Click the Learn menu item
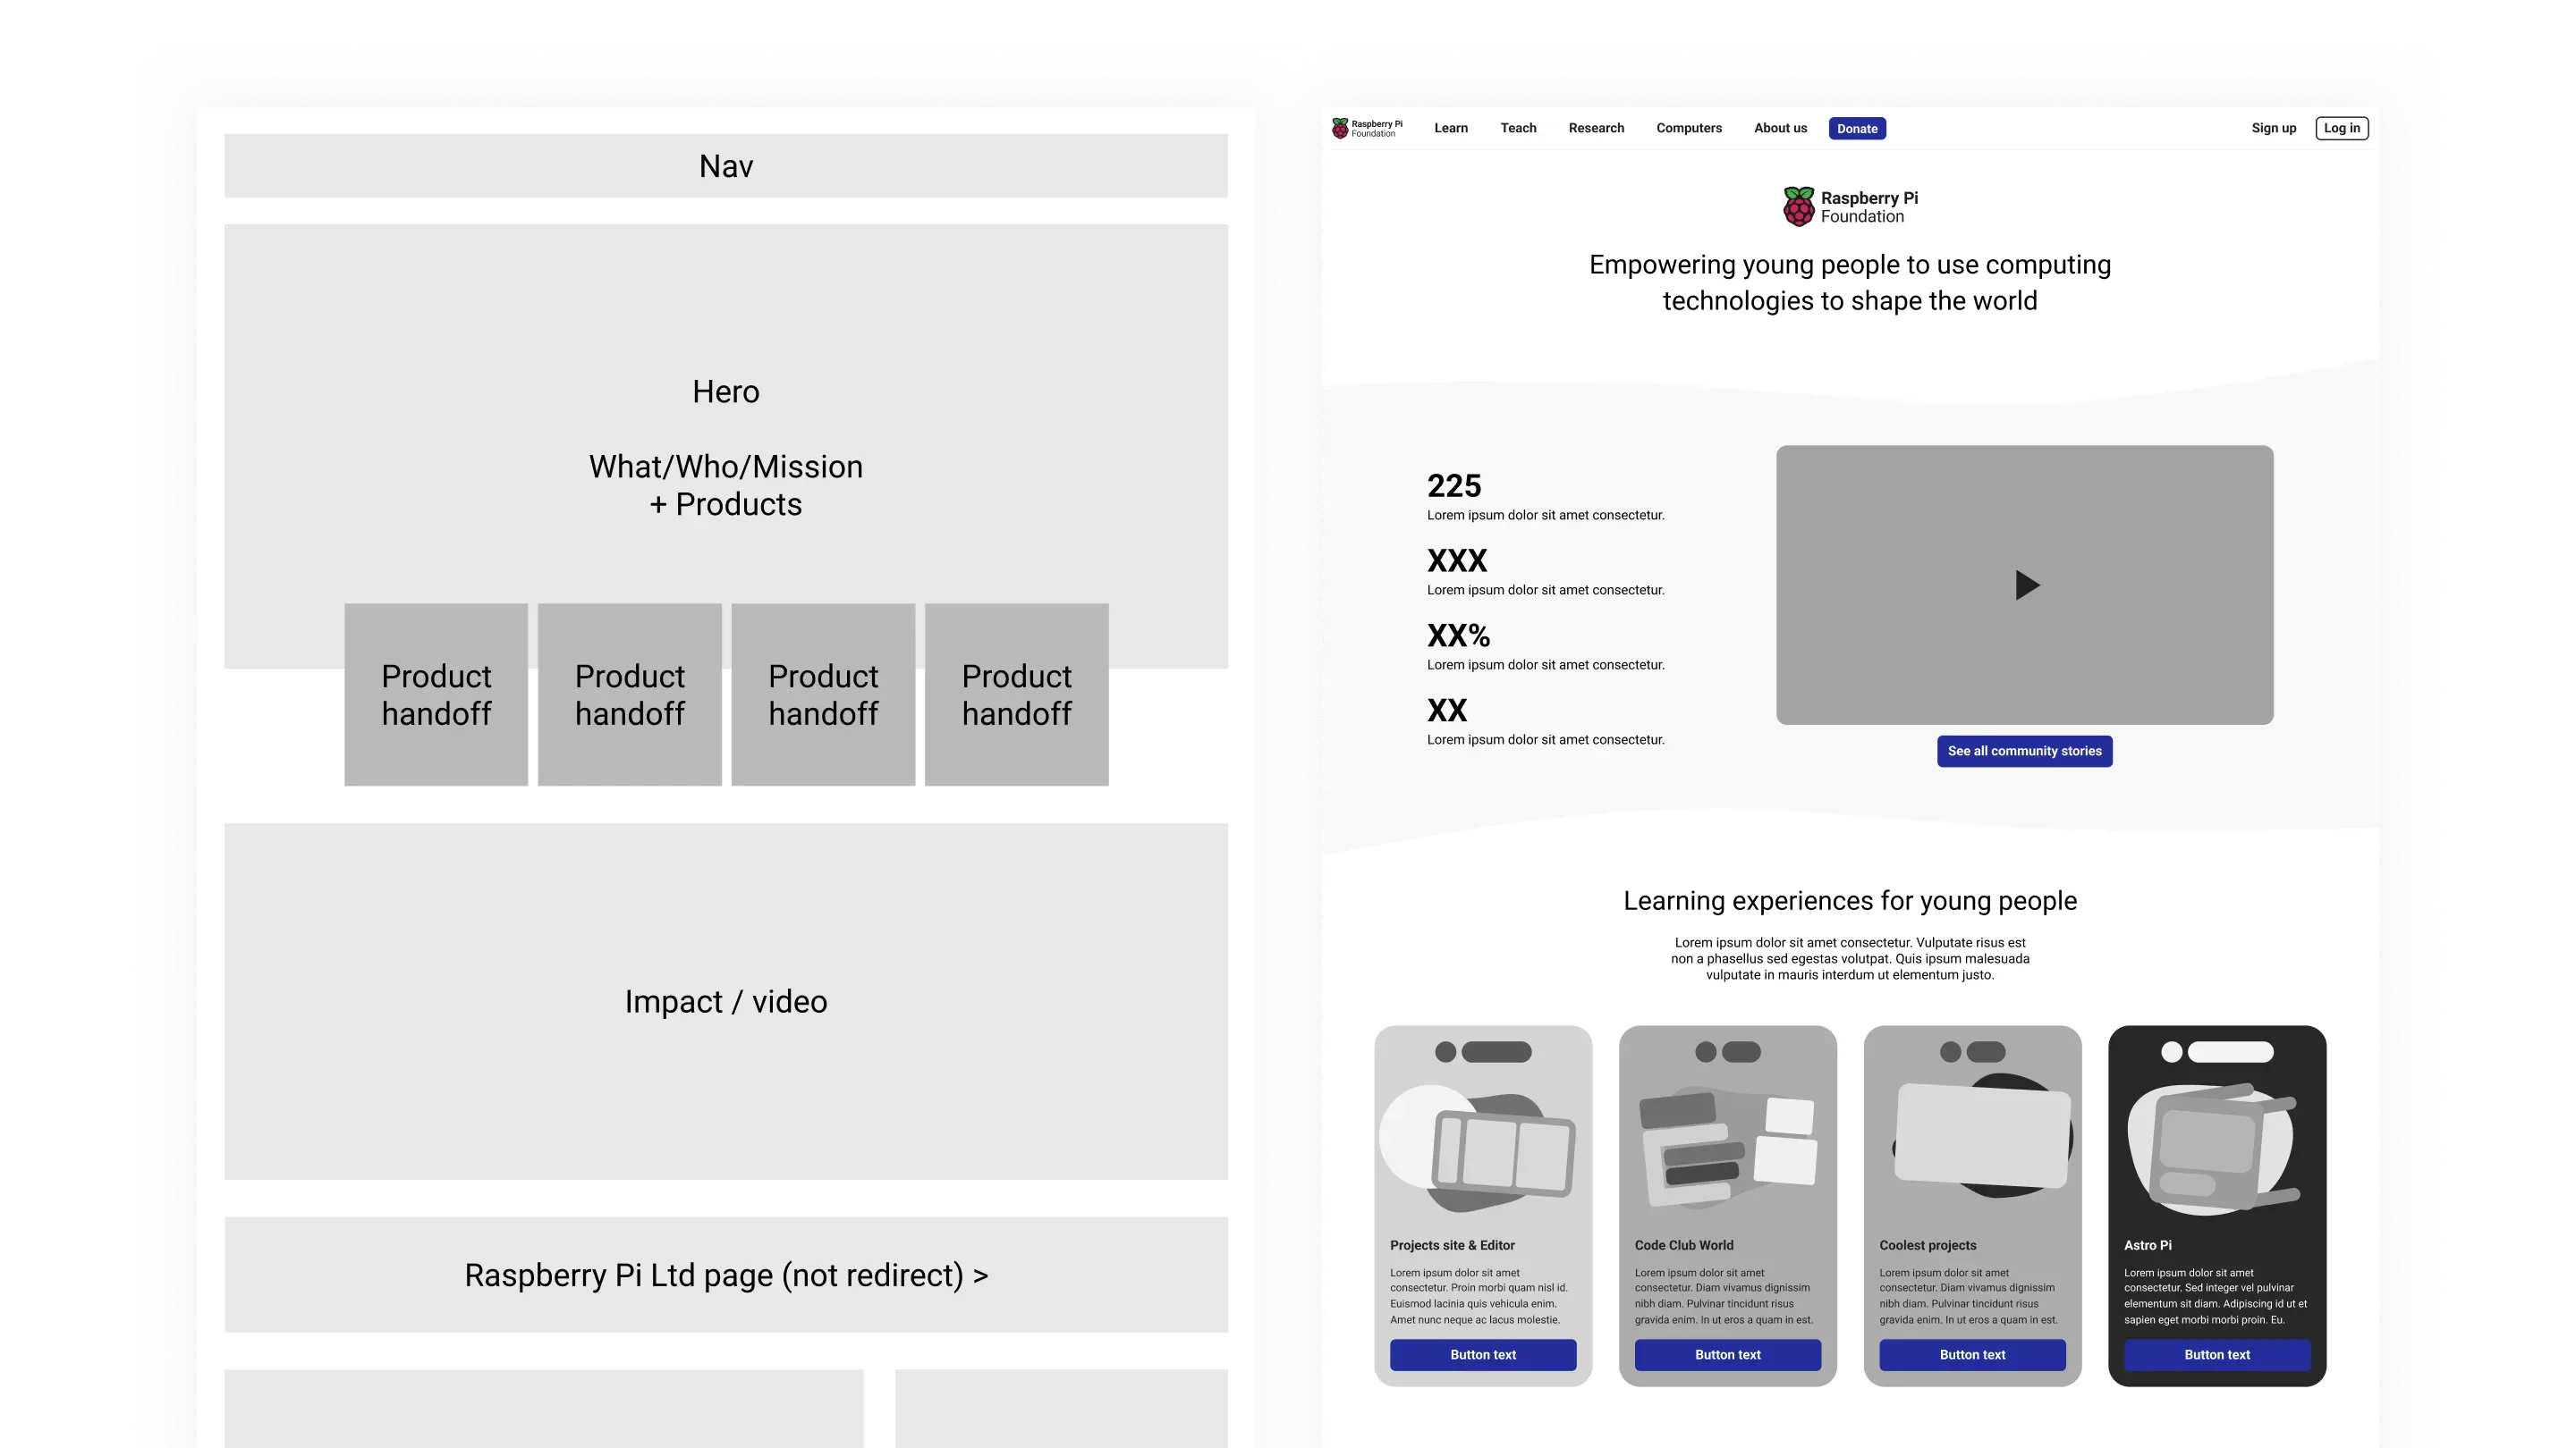 pos(1449,127)
